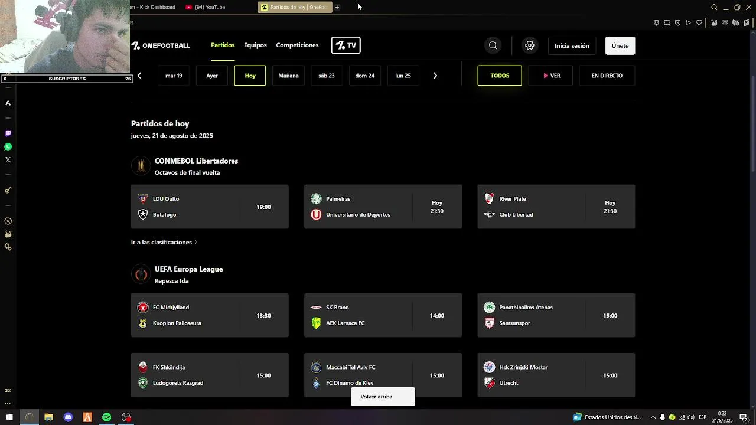Click the Twitch icon in the browser sidebar
756x425 pixels.
[x=8, y=133]
